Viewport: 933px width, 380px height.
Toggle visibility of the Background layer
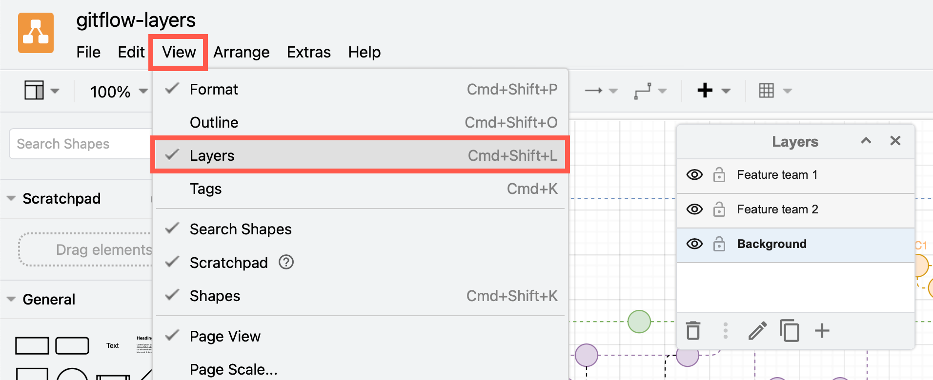click(x=694, y=244)
